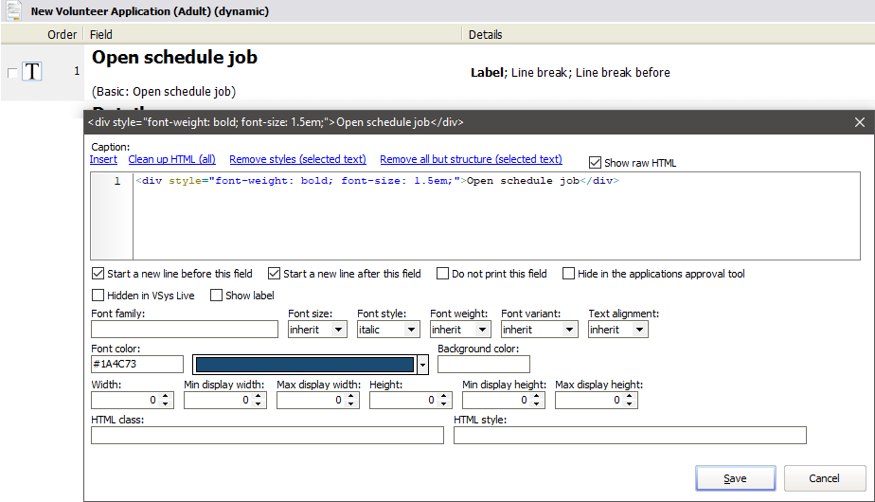875x502 pixels.
Task: Click the Field column header
Action: (x=102, y=34)
